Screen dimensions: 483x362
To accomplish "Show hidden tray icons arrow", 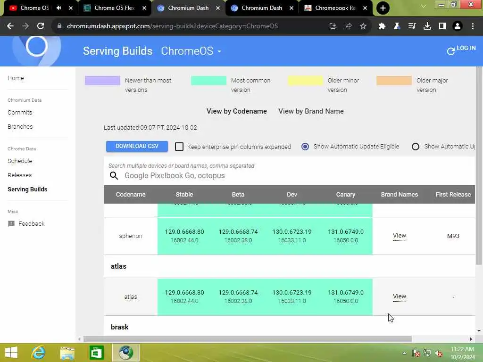I will coord(404,353).
